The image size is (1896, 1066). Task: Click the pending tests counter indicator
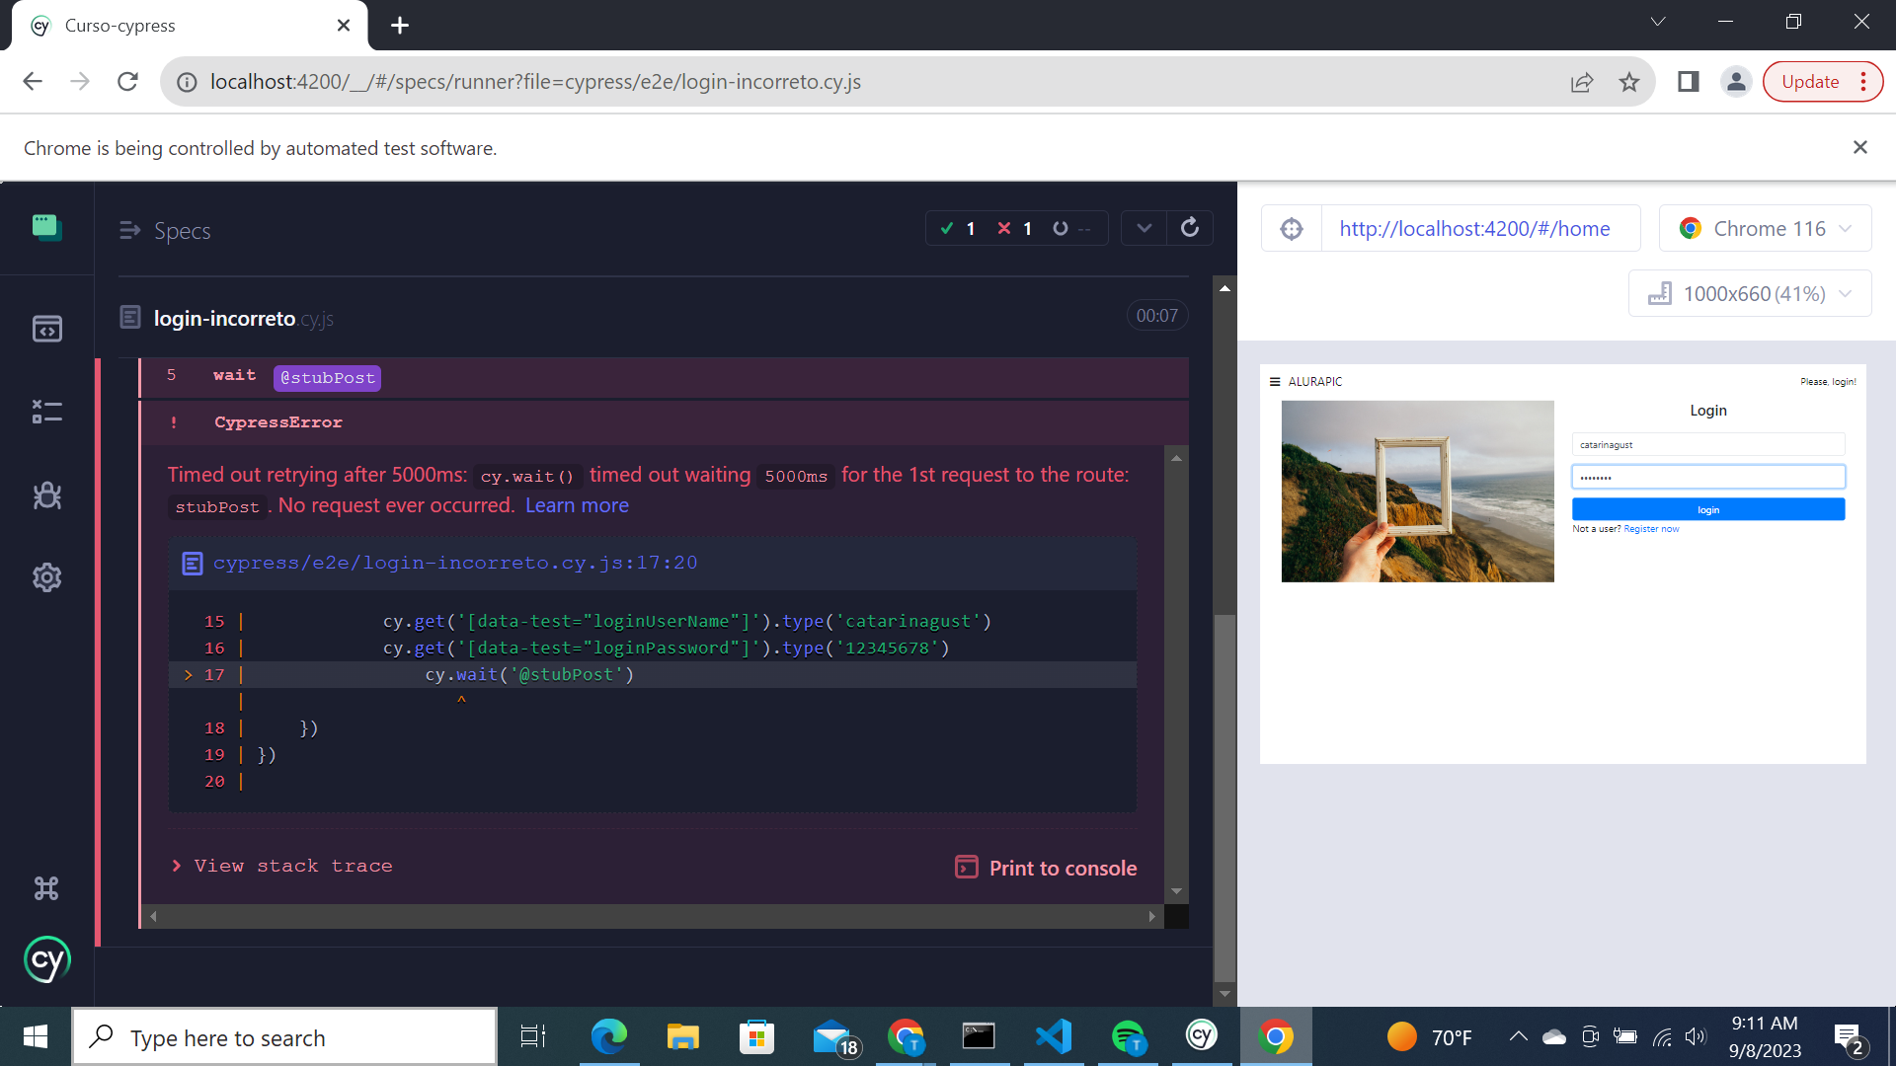click(1069, 228)
